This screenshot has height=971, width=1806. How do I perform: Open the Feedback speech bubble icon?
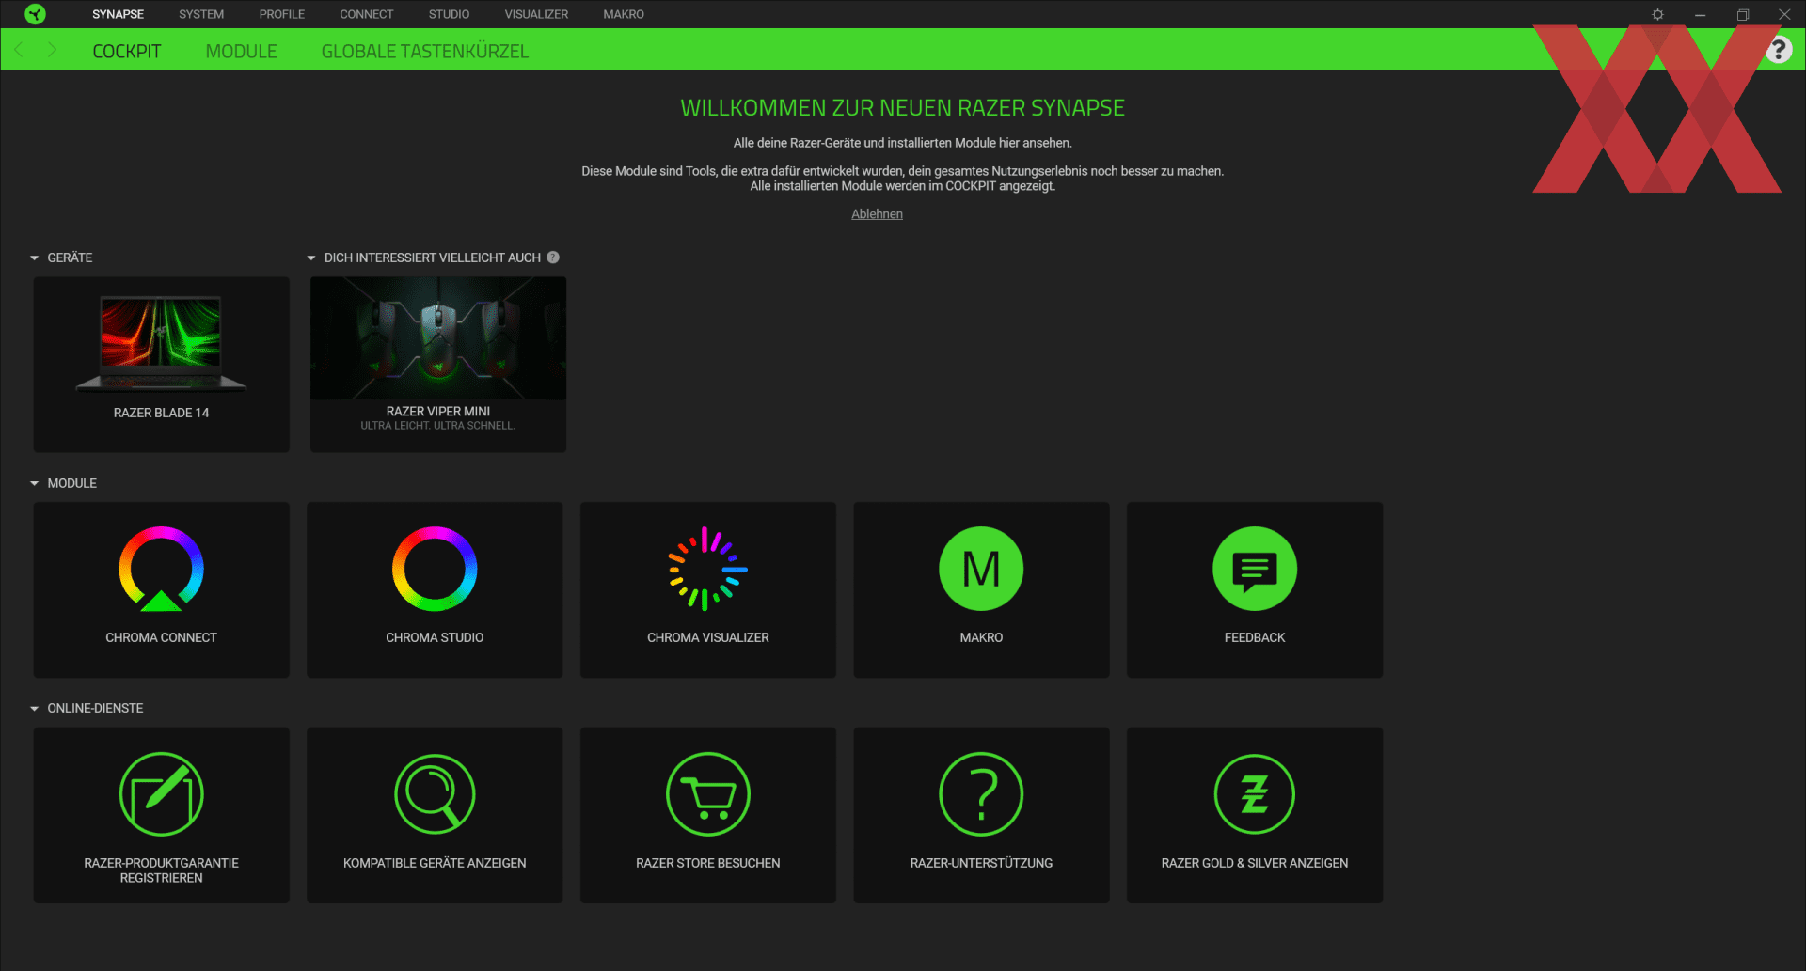tap(1255, 569)
